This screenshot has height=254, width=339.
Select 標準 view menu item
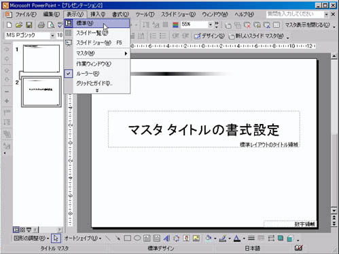(x=97, y=23)
